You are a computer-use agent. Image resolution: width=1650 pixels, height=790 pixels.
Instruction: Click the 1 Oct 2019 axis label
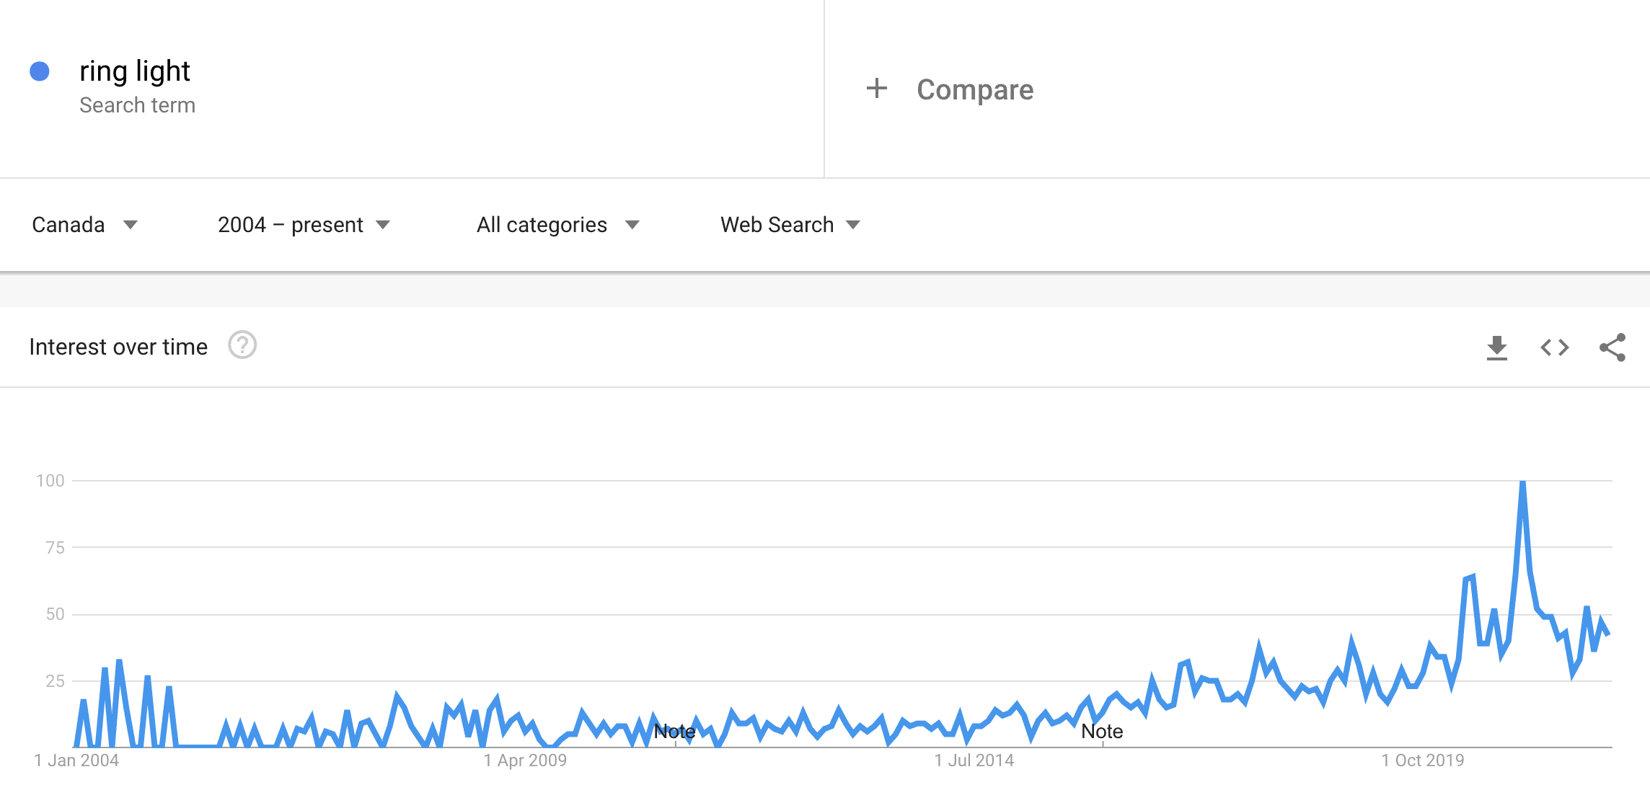(x=1423, y=760)
